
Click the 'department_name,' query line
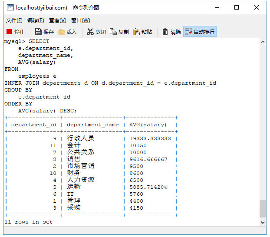pos(46,56)
